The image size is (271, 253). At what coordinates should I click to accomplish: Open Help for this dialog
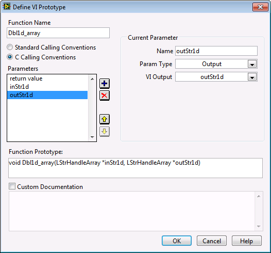(x=247, y=241)
